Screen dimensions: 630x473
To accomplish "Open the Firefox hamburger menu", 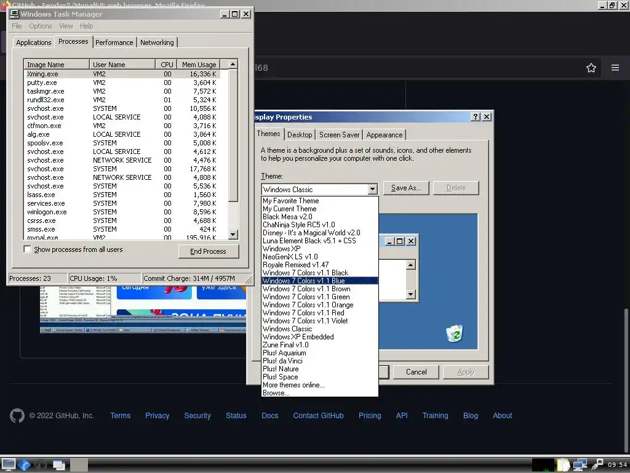I will click(x=615, y=68).
